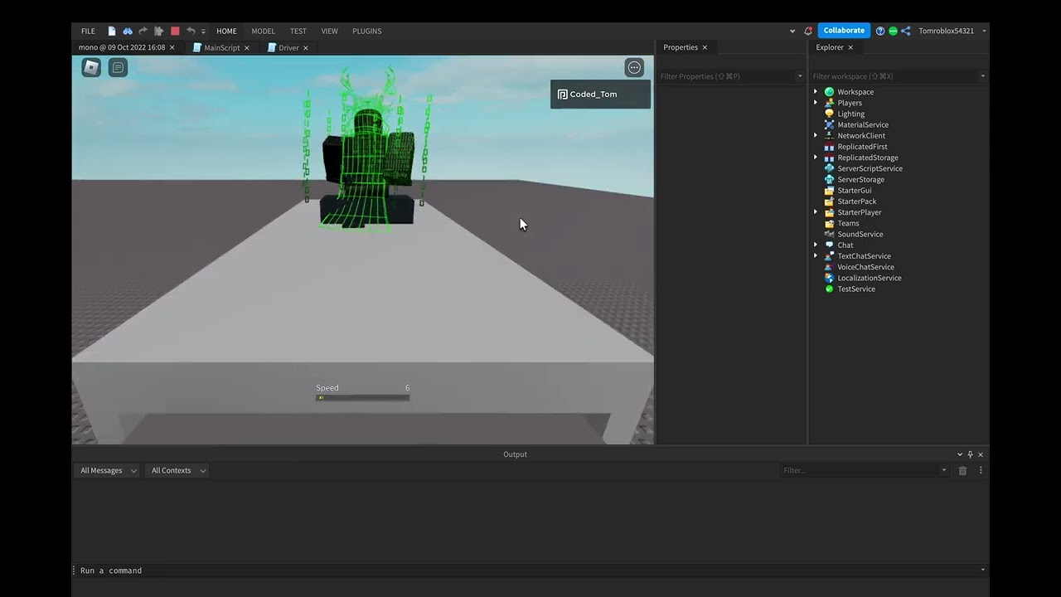The width and height of the screenshot is (1061, 597).
Task: Click the VoiceChatService icon
Action: [x=829, y=267]
